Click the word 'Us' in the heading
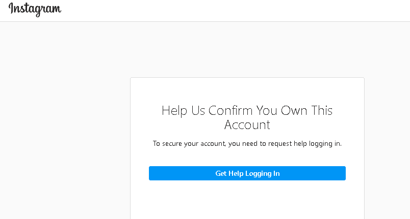The width and height of the screenshot is (410, 219). pyautogui.click(x=196, y=110)
